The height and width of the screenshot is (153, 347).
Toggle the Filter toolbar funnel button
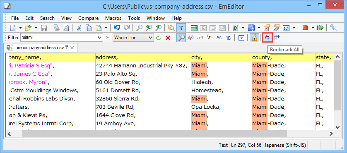[x=181, y=28]
